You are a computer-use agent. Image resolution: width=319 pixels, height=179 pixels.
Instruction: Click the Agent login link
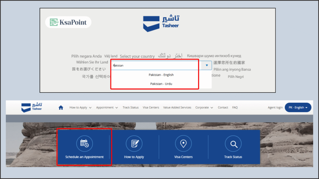coord(275,107)
